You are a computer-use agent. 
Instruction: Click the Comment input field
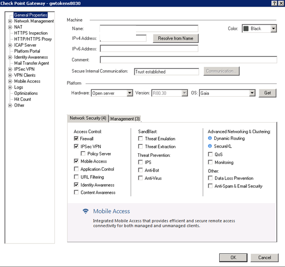pyautogui.click(x=188, y=60)
